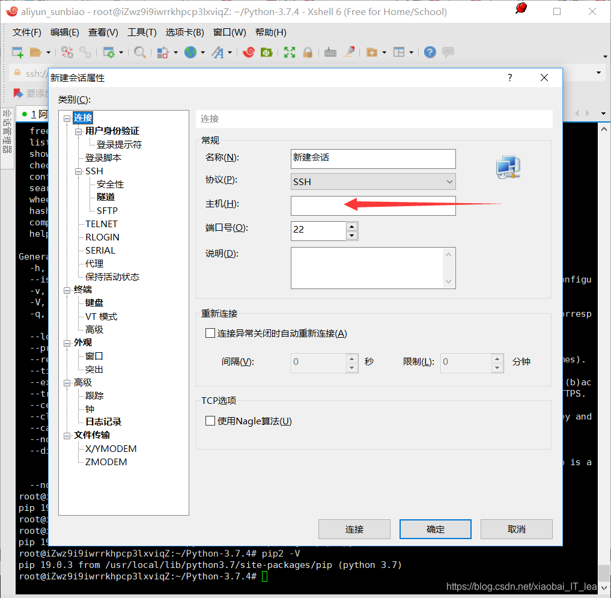
Task: Click the file transfer toolbar icon
Action: [x=163, y=52]
